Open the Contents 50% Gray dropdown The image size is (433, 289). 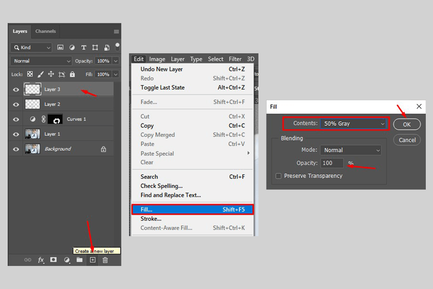pos(354,124)
